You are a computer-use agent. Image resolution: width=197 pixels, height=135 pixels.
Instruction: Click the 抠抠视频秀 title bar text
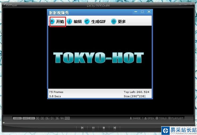pos(59,13)
